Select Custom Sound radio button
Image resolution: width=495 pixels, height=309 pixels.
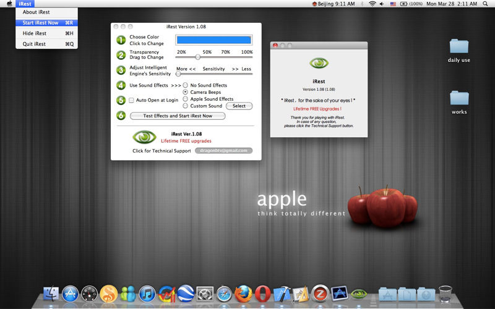185,106
